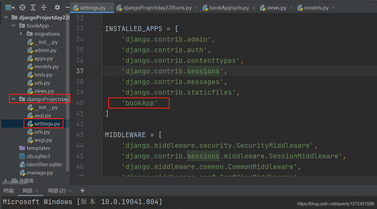The height and width of the screenshot is (209, 377).
Task: Select the 局部 terminal tab
Action: pyautogui.click(x=27, y=191)
